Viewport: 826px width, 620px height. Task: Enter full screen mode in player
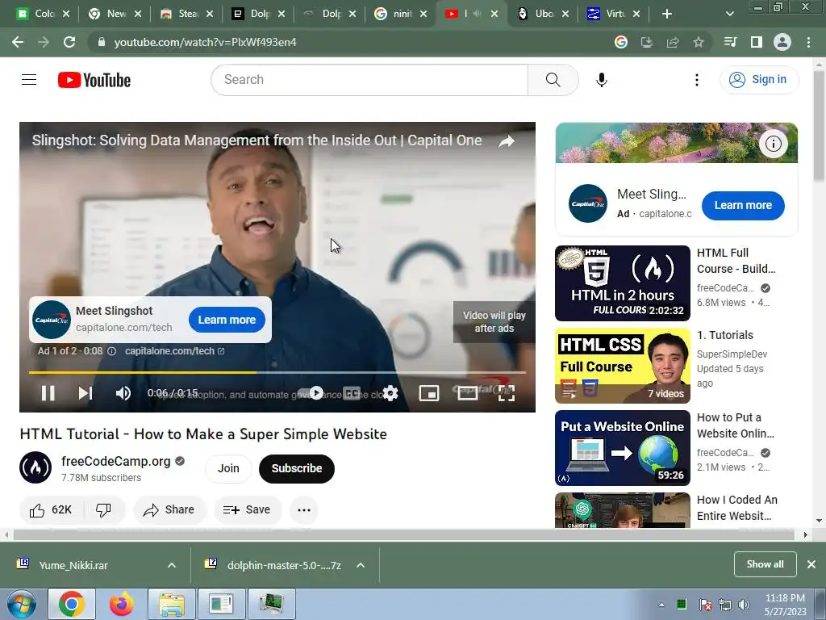pyautogui.click(x=507, y=393)
